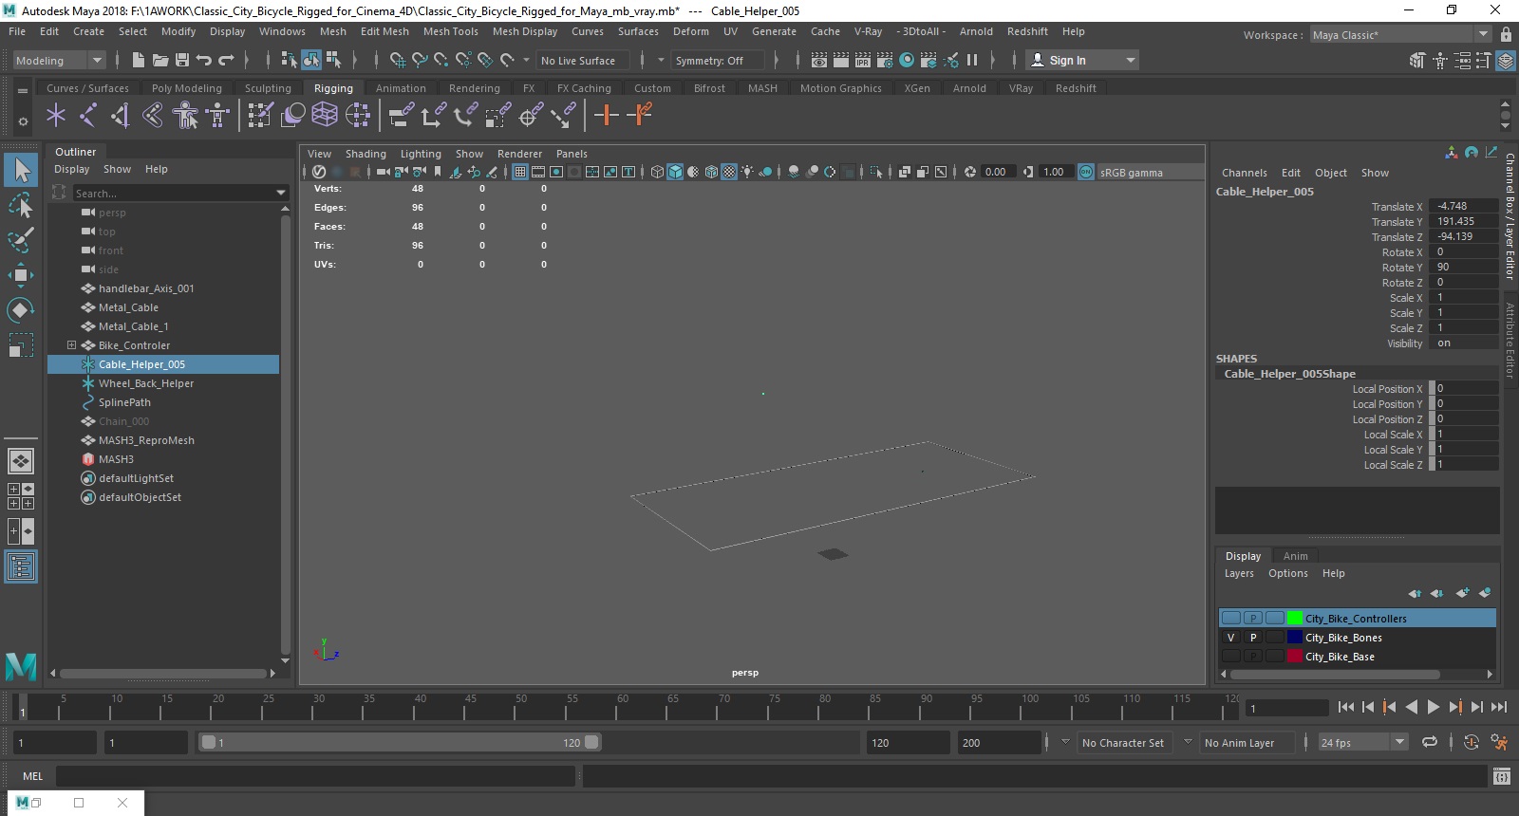The height and width of the screenshot is (816, 1519).
Task: Click the Outliner search field
Action: 176,193
